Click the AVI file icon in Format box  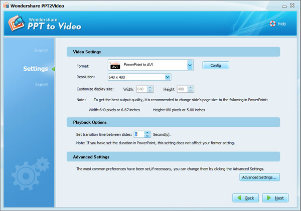tap(115, 65)
